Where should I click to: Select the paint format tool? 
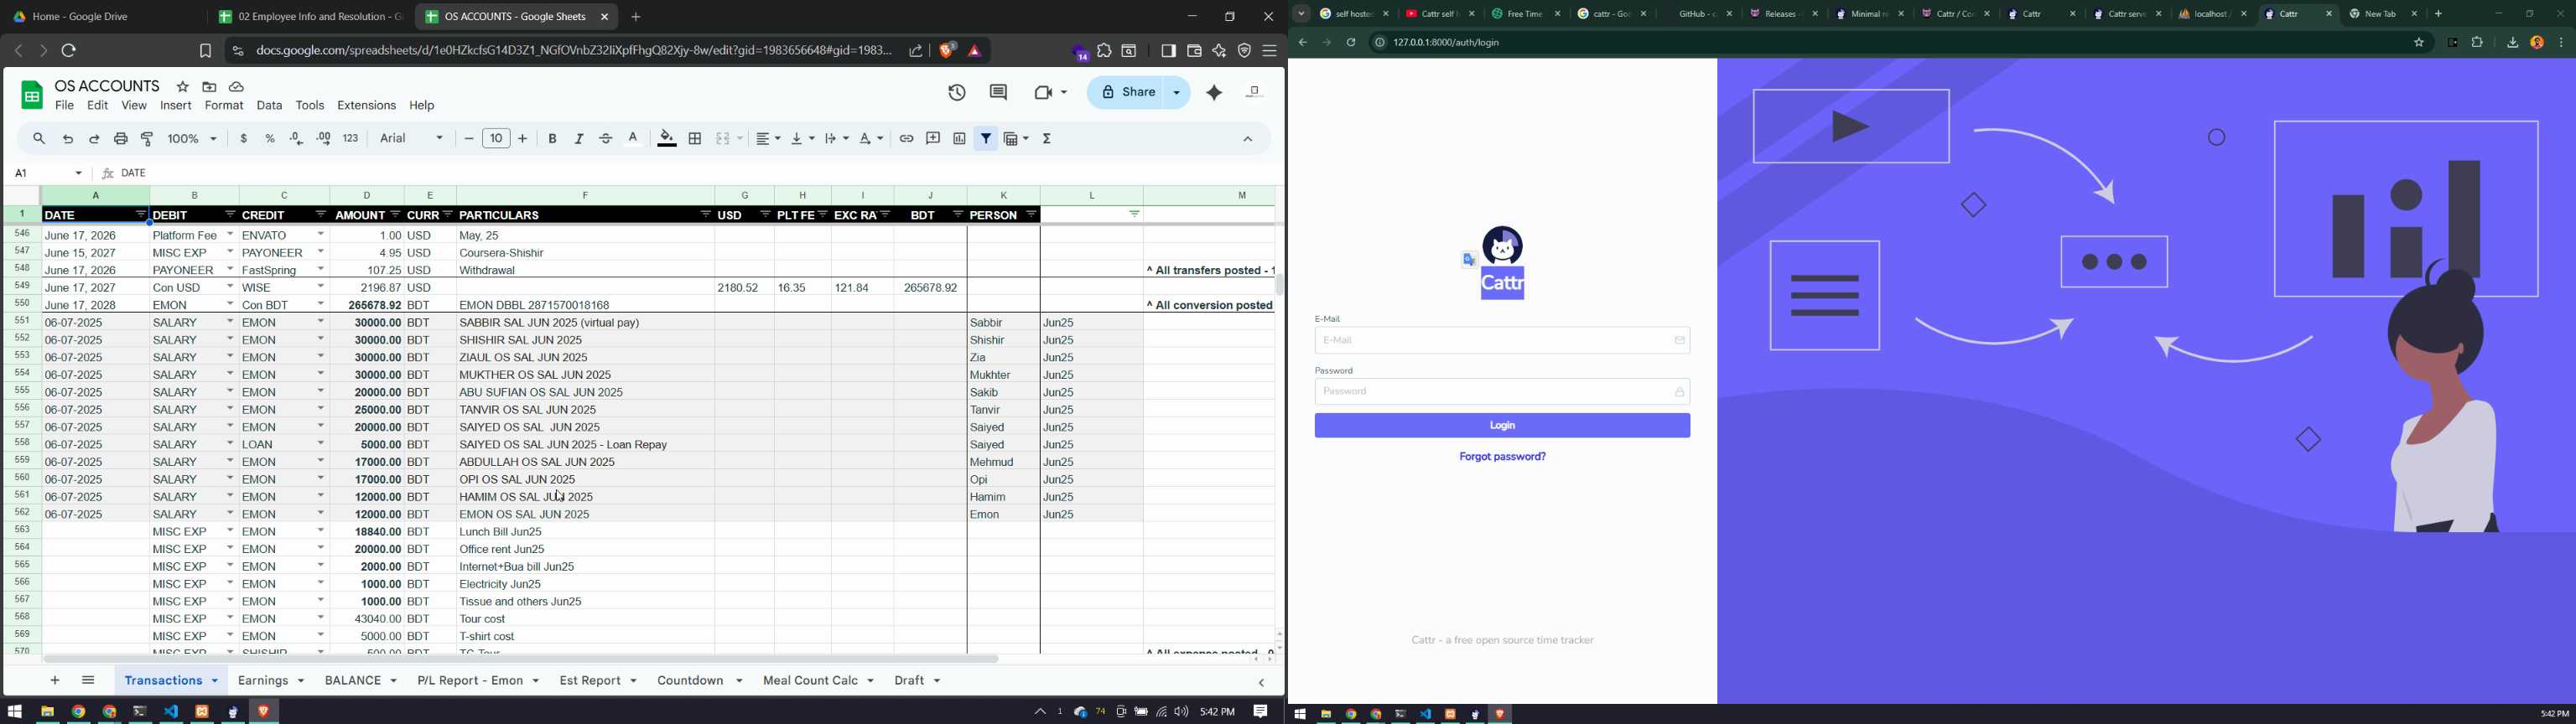click(148, 139)
